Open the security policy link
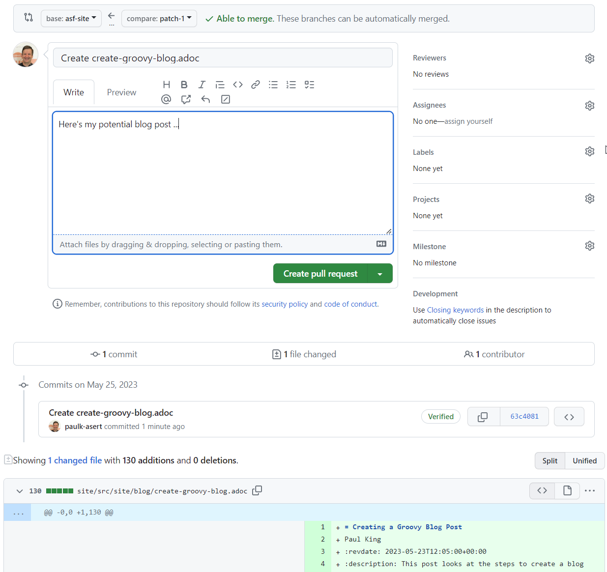Image resolution: width=607 pixels, height=572 pixels. pyautogui.click(x=285, y=304)
